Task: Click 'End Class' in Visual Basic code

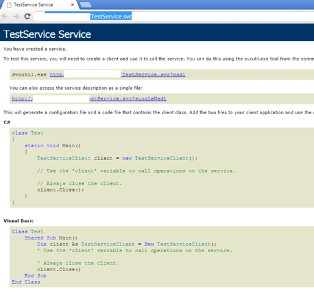Action: [26, 282]
